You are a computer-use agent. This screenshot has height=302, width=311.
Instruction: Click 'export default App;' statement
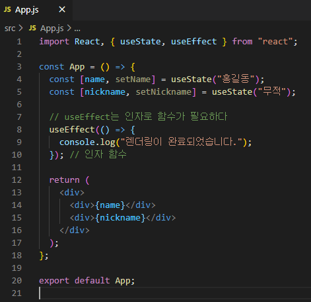click(x=87, y=281)
